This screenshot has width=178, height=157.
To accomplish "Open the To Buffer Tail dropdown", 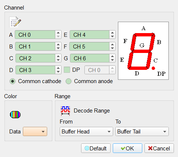I will click(x=142, y=132).
